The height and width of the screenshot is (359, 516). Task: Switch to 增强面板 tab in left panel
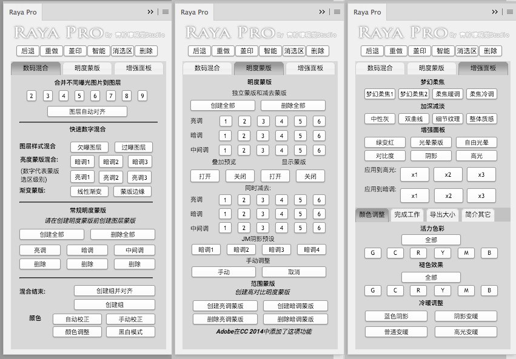tap(139, 68)
